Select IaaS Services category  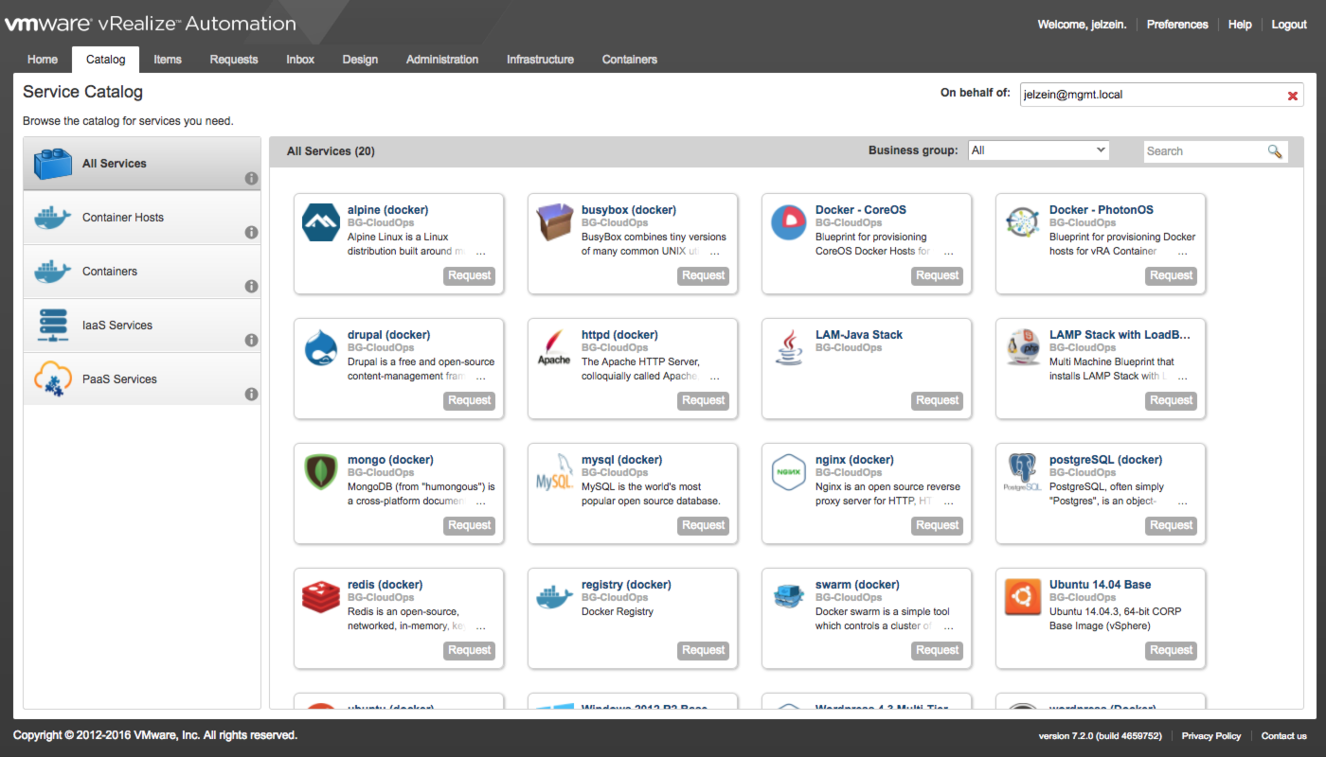click(142, 326)
